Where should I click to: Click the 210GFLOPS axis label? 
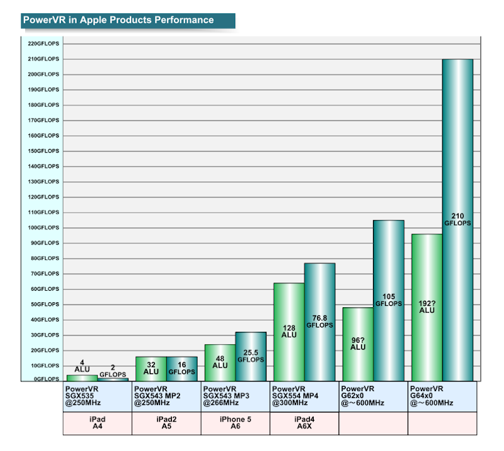[43, 59]
